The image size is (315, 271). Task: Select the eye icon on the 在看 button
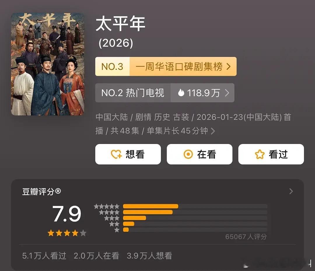[x=188, y=154]
